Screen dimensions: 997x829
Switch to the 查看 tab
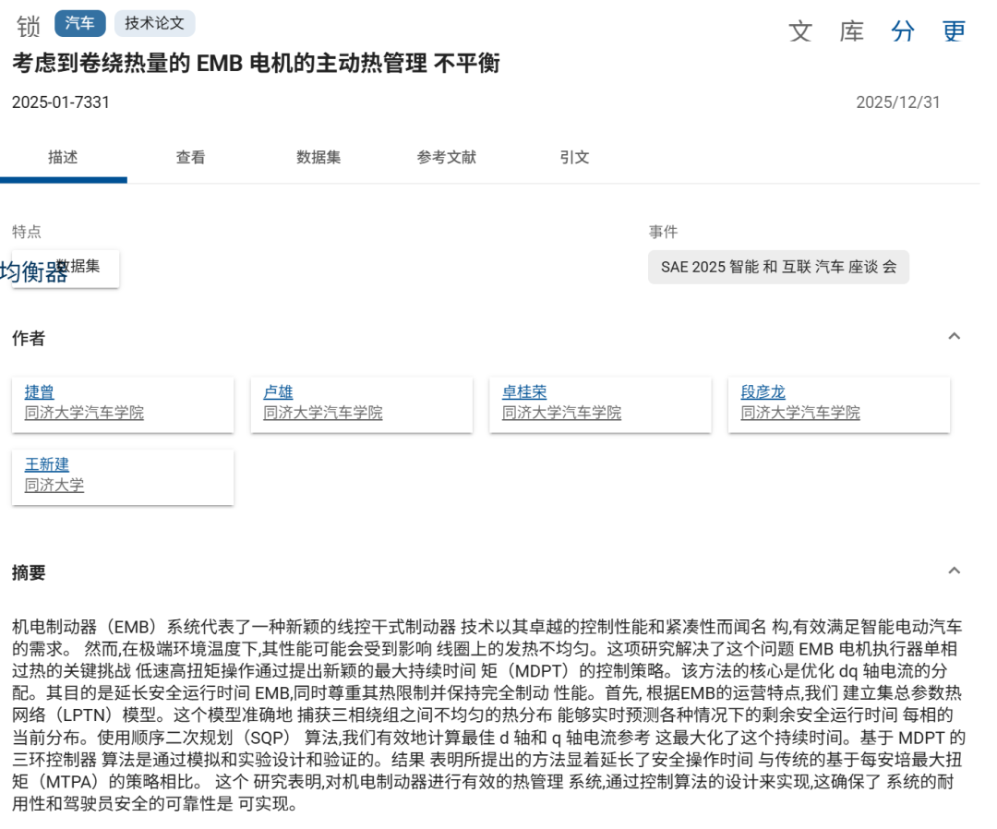pyautogui.click(x=191, y=157)
